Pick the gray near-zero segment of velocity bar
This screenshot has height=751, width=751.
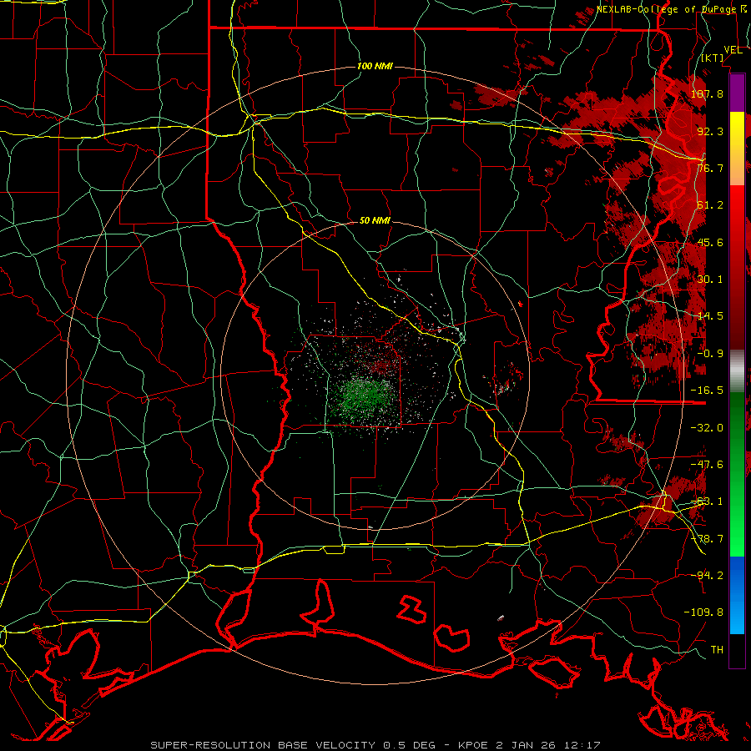[x=737, y=371]
